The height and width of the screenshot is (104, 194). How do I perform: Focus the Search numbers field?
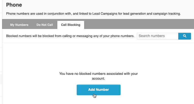click(x=157, y=36)
